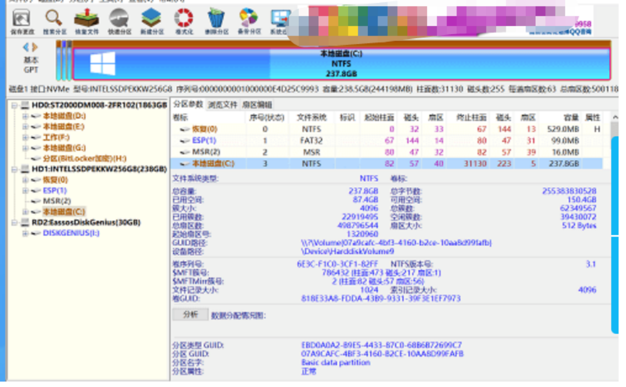Collapse the HD1:INTELSSDPEKKW256G8 disk node

pos(14,169)
